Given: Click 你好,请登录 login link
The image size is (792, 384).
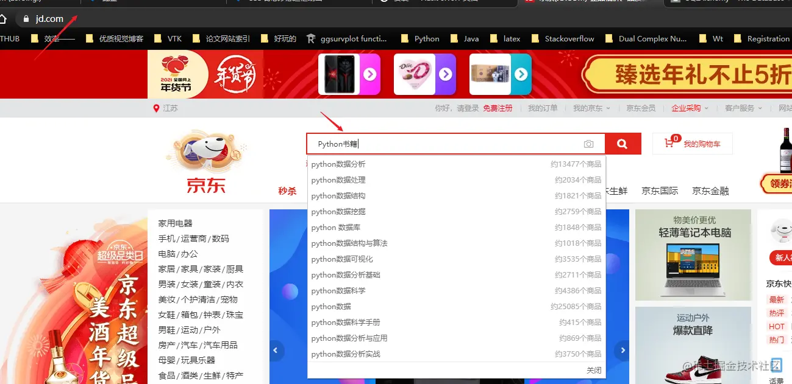Looking at the screenshot, I should [457, 108].
